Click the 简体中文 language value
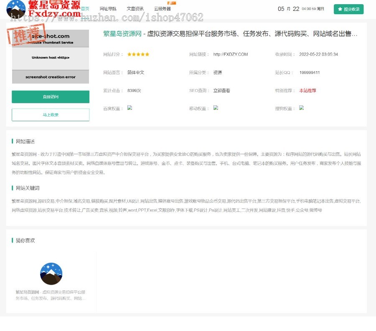The height and width of the screenshot is (331, 376). (x=136, y=72)
